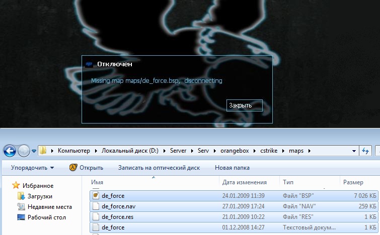Expand the arrow after Локальный диск (D:)
Screen dimensions: 380x235
pyautogui.click(x=164, y=151)
